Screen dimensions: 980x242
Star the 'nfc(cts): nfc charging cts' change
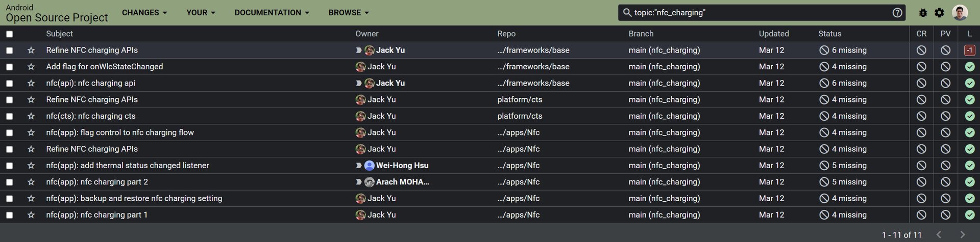[31, 116]
